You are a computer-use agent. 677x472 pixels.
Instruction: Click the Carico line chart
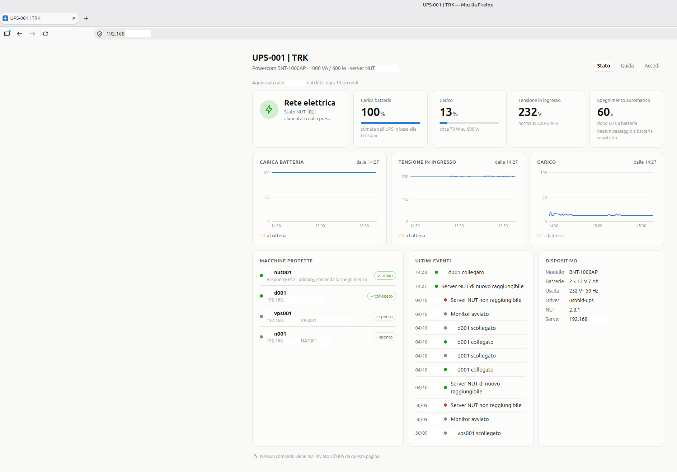(x=597, y=198)
